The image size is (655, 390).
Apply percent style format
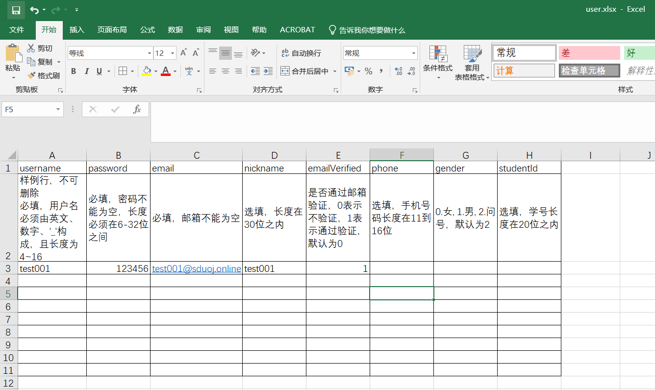point(368,71)
